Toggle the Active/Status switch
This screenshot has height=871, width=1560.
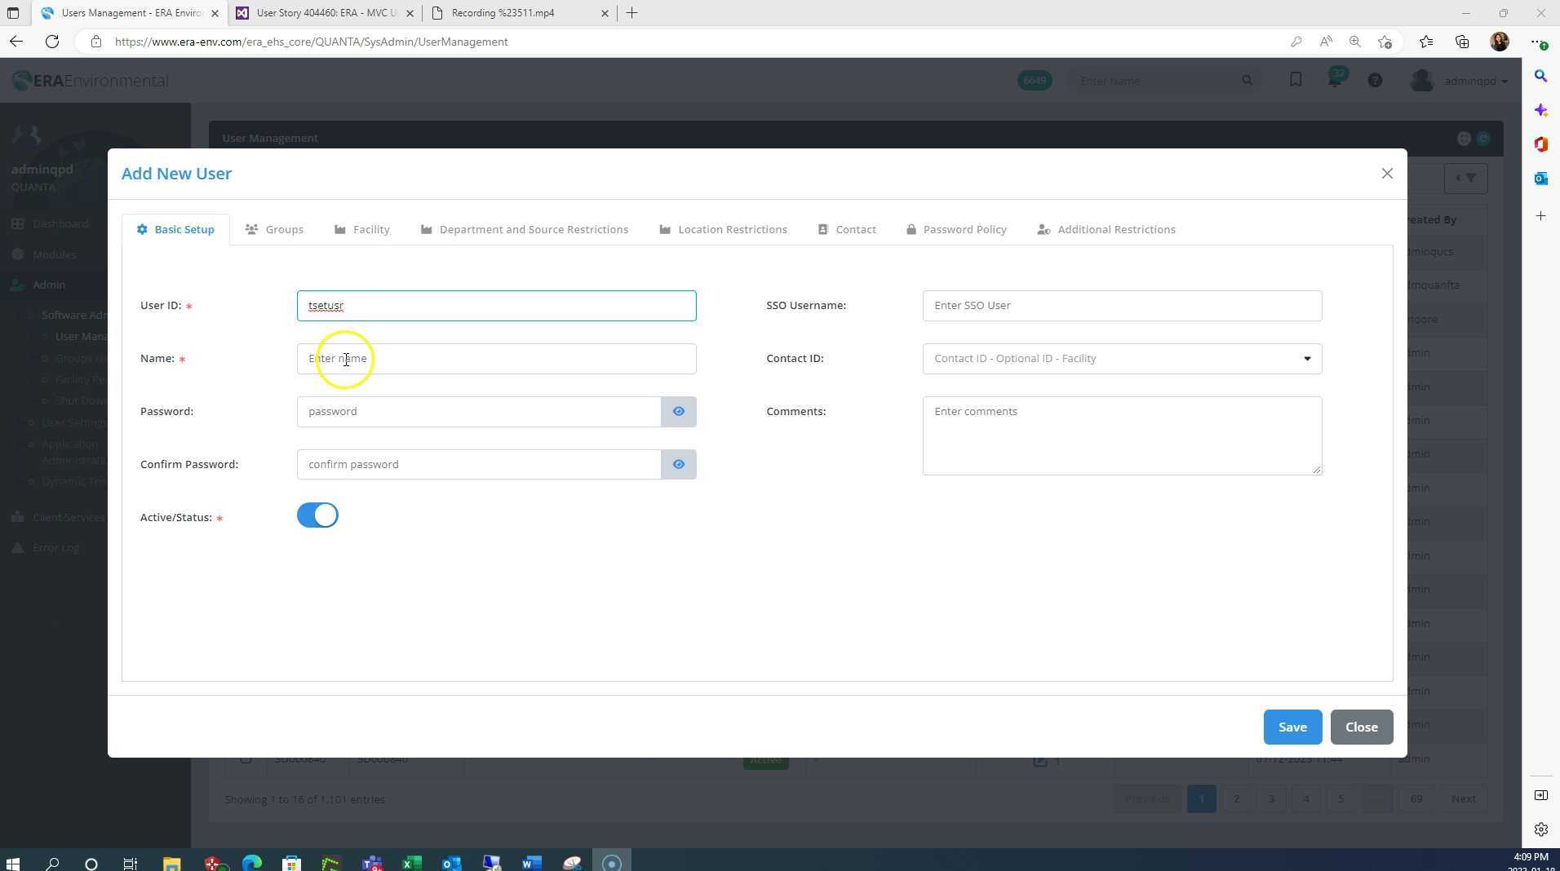(x=317, y=515)
